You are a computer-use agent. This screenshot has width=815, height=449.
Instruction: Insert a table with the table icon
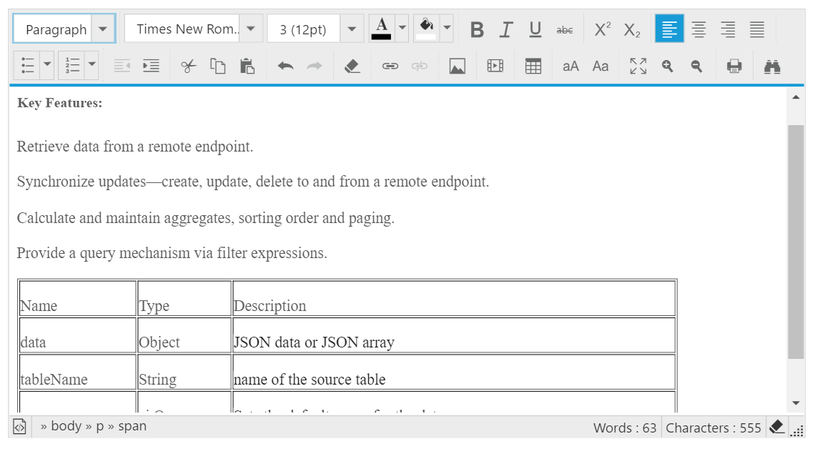(533, 66)
